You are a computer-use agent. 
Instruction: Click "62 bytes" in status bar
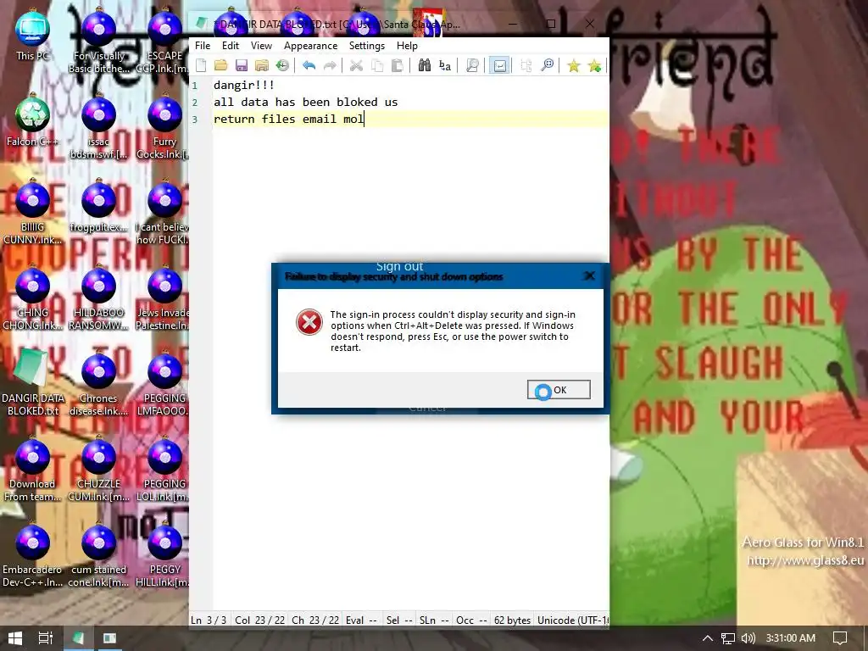[512, 620]
